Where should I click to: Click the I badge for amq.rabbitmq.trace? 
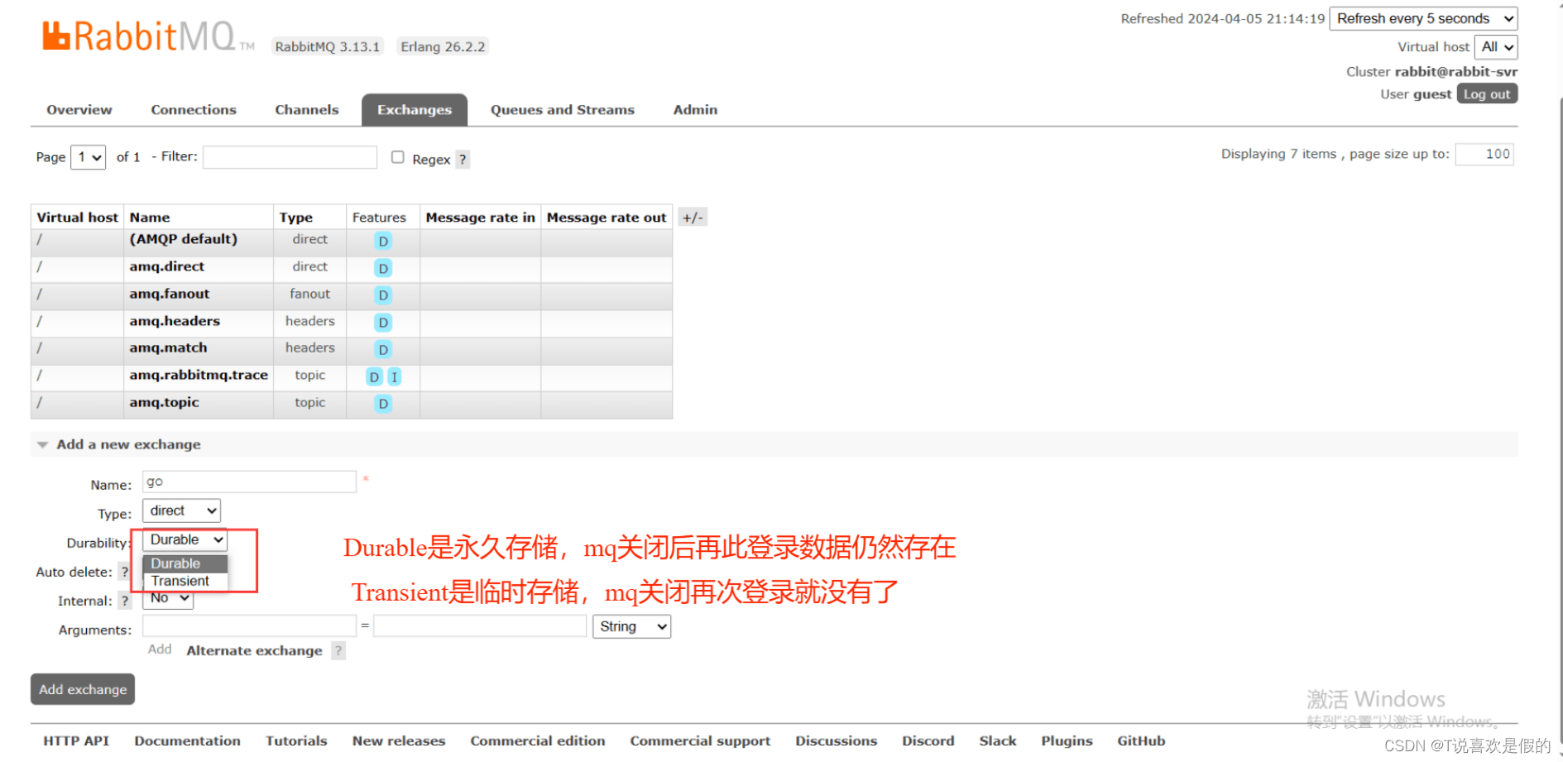[x=395, y=377]
